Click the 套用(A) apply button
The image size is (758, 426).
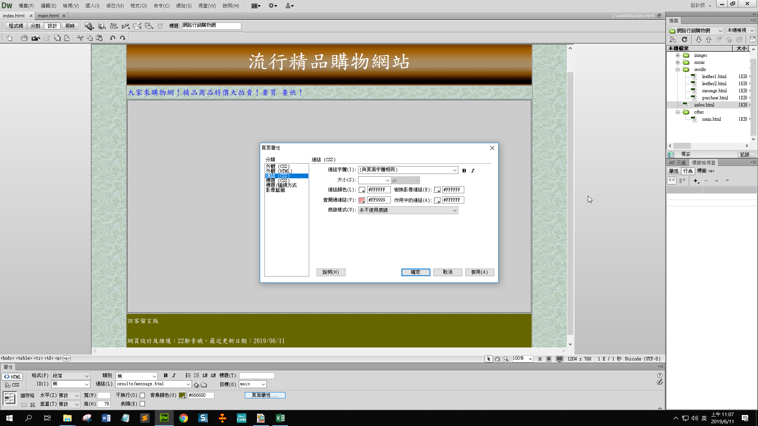479,272
